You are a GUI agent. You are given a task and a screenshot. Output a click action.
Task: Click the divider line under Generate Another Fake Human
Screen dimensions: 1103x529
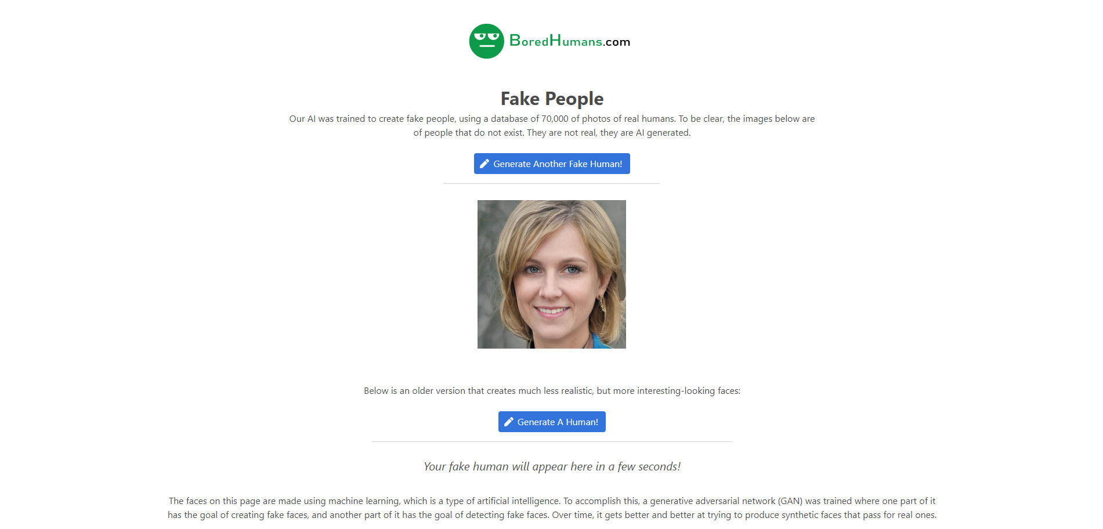click(552, 183)
